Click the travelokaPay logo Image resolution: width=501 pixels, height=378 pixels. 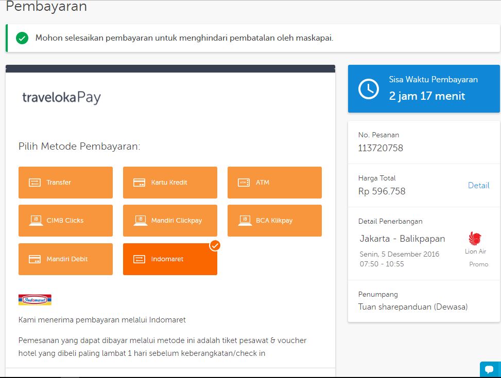[x=61, y=97]
